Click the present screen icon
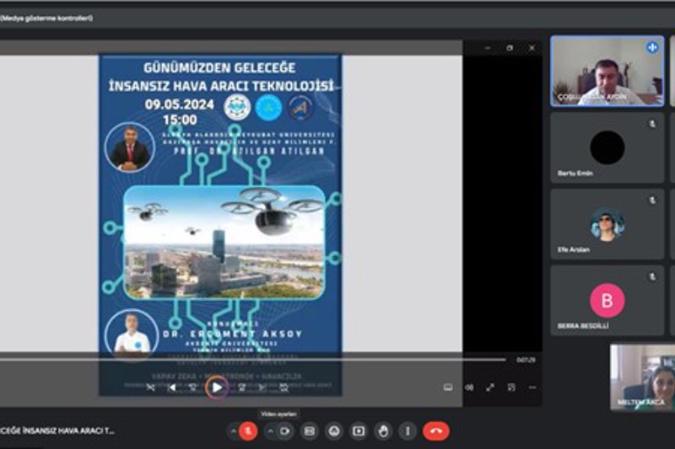This screenshot has width=675, height=449. click(359, 431)
